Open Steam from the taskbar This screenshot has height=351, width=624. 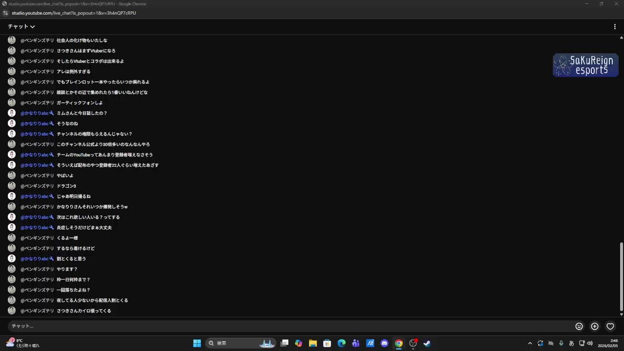tap(427, 343)
